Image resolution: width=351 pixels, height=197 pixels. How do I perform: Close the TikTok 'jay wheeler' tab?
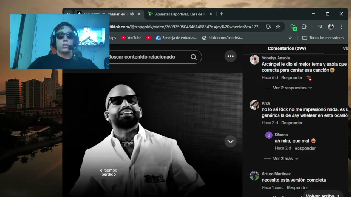139,14
